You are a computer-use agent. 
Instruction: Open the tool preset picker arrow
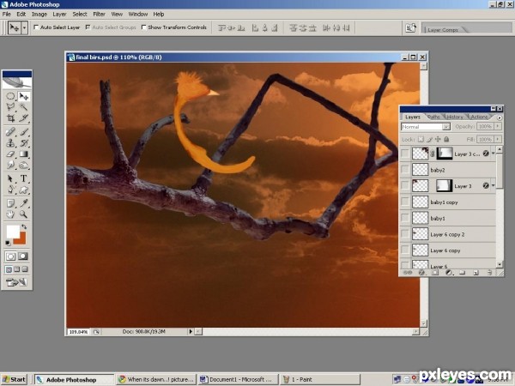click(24, 28)
